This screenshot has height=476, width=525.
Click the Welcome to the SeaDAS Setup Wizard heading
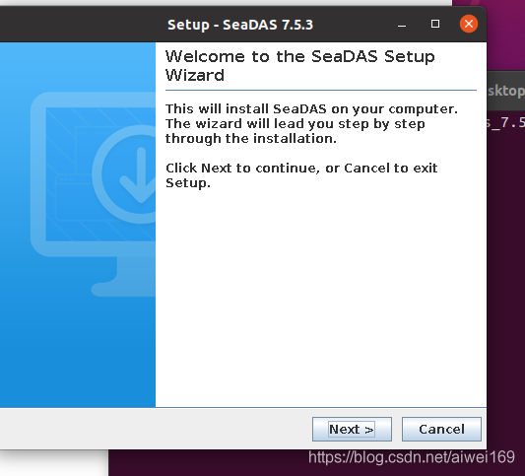(300, 66)
